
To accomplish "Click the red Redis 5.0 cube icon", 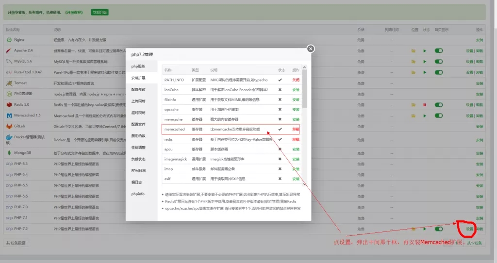I will tap(9, 104).
